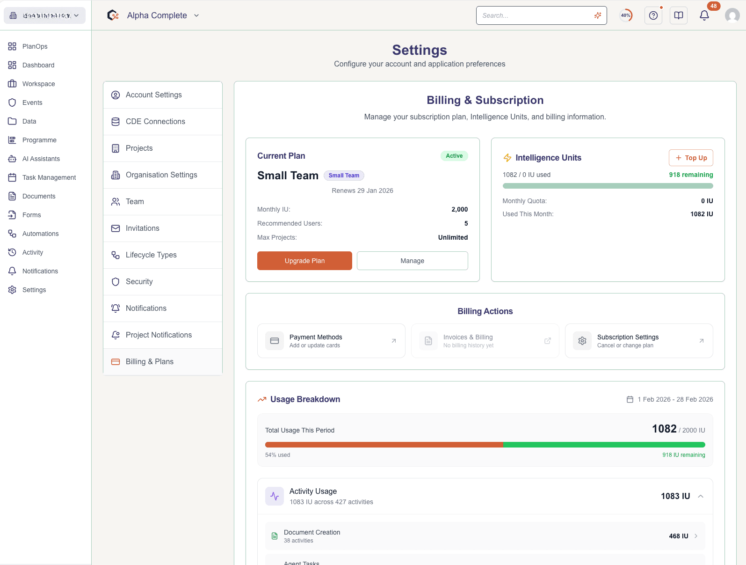
Task: Open the documentation book icon
Action: [679, 15]
